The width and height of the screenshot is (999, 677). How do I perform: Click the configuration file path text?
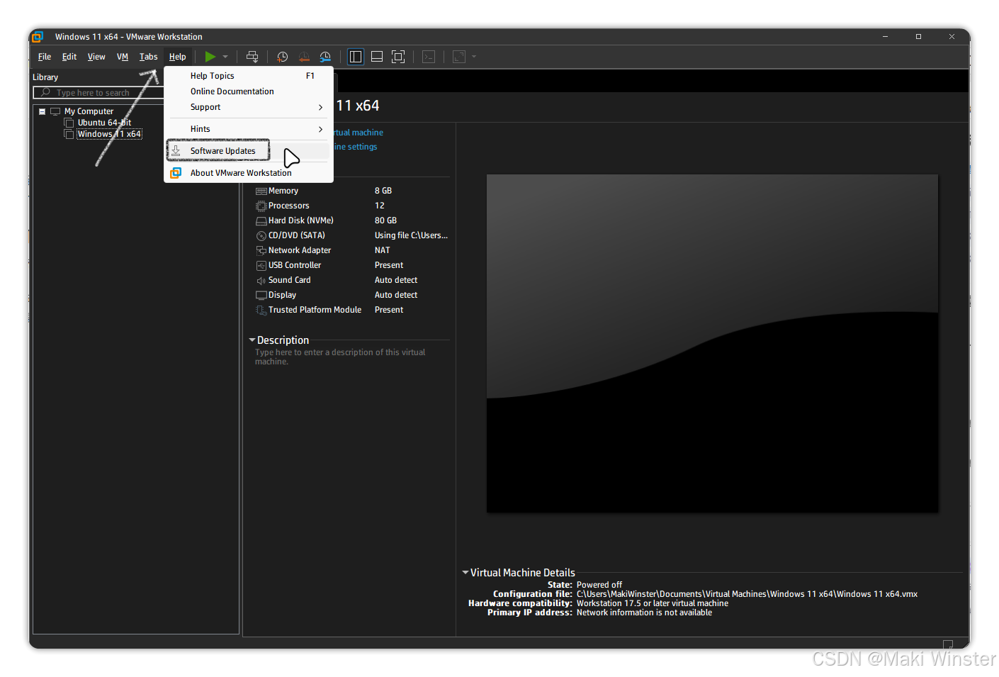(747, 594)
